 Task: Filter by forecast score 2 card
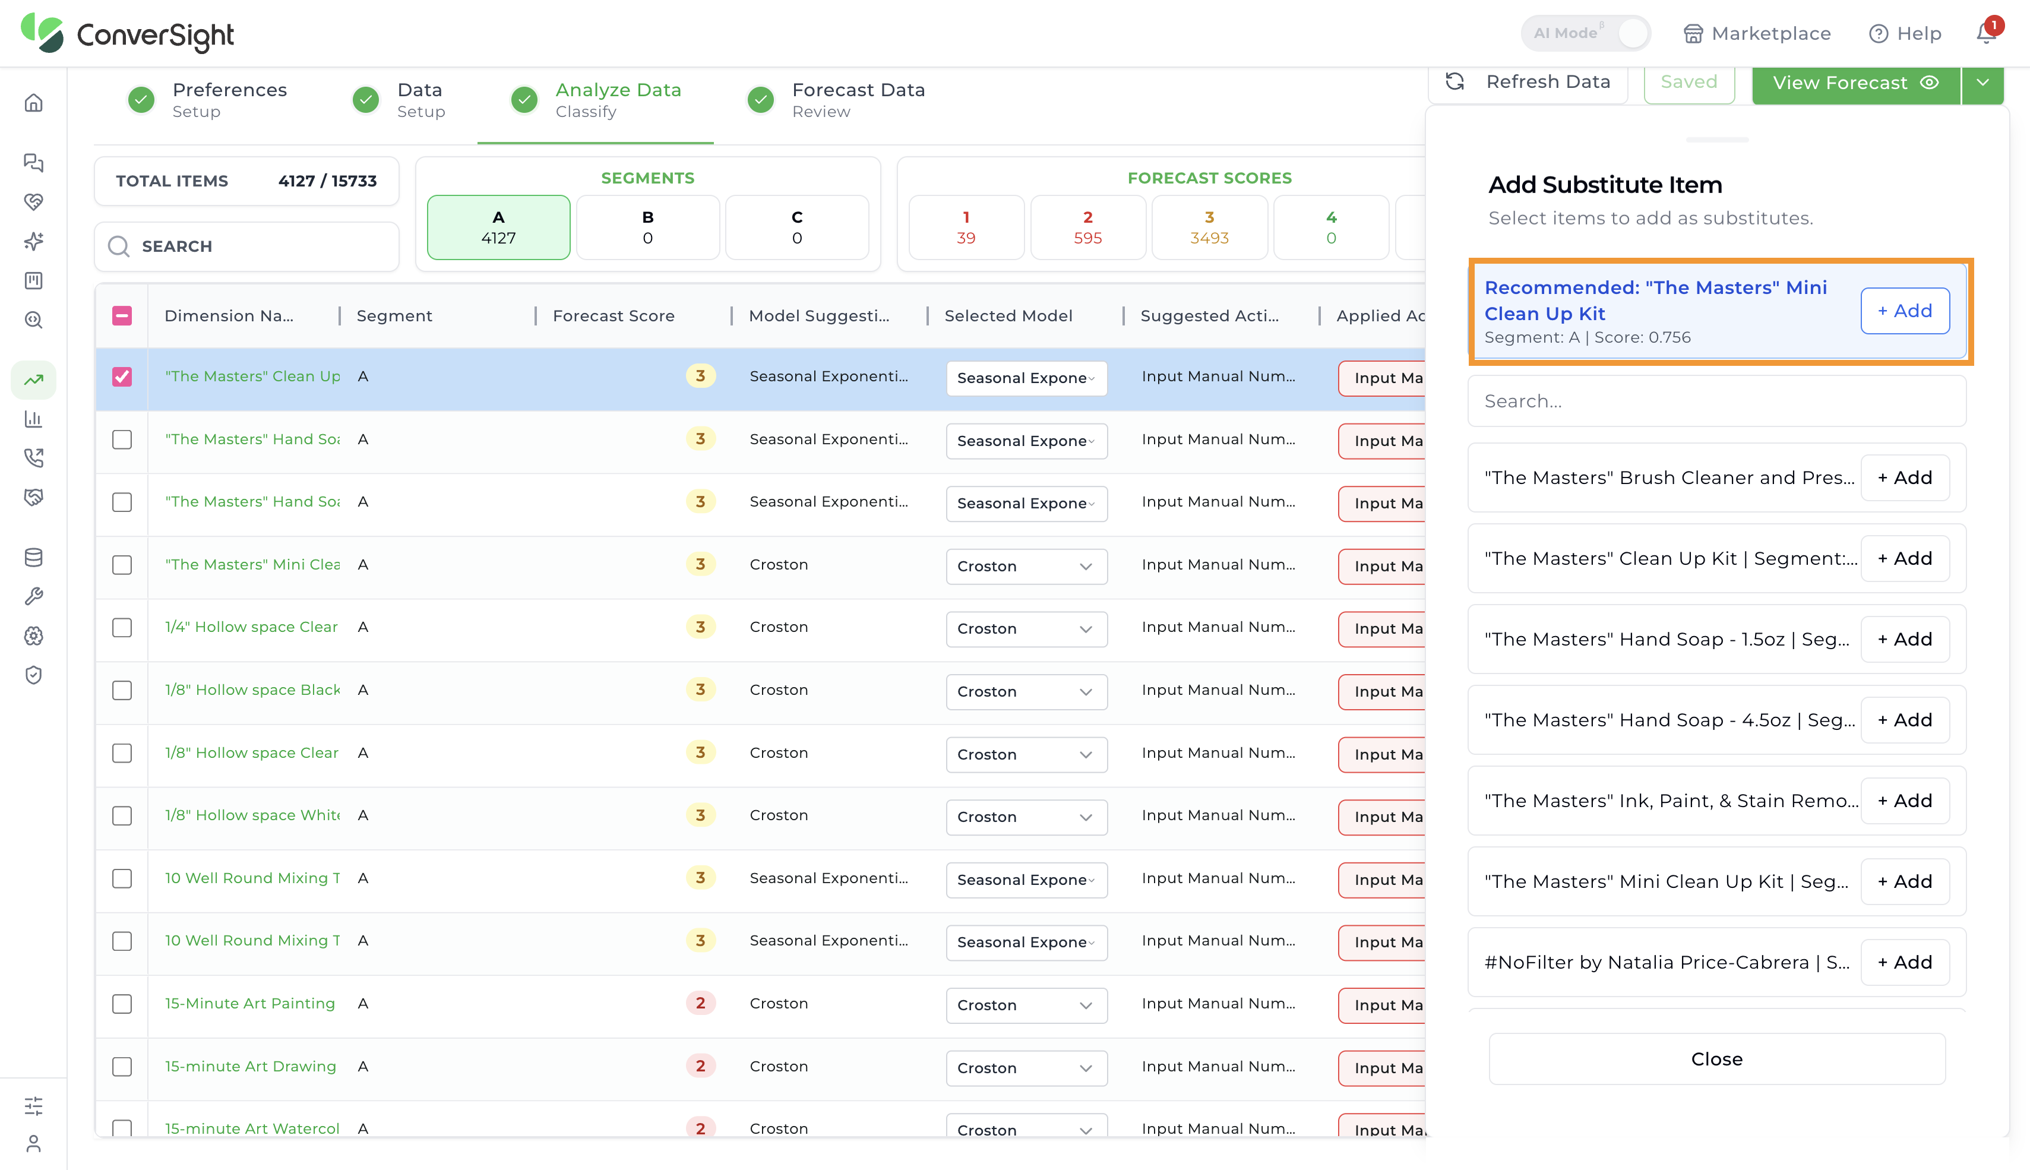click(x=1087, y=227)
